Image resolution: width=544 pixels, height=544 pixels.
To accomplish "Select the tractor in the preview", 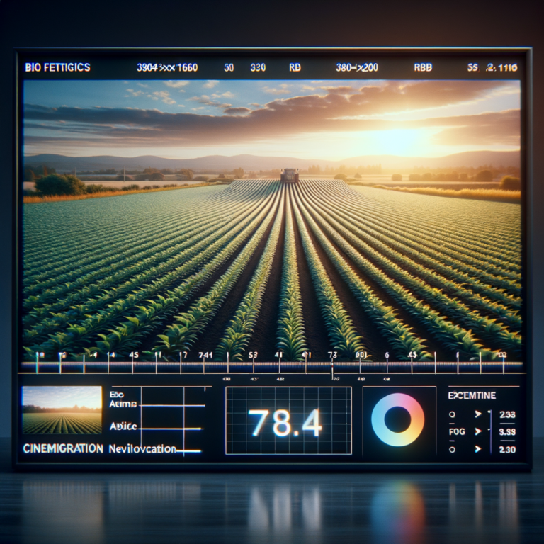I will point(289,175).
